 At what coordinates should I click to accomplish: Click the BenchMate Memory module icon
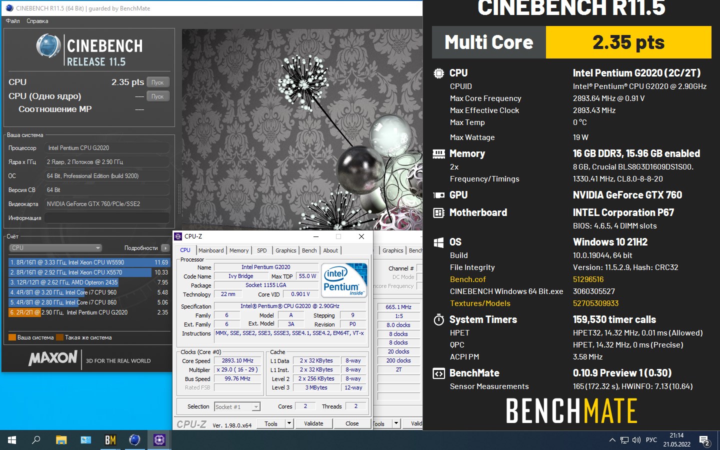(x=438, y=154)
